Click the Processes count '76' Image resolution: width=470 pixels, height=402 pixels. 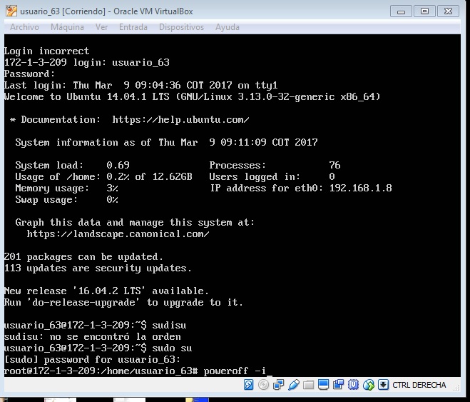[334, 166]
